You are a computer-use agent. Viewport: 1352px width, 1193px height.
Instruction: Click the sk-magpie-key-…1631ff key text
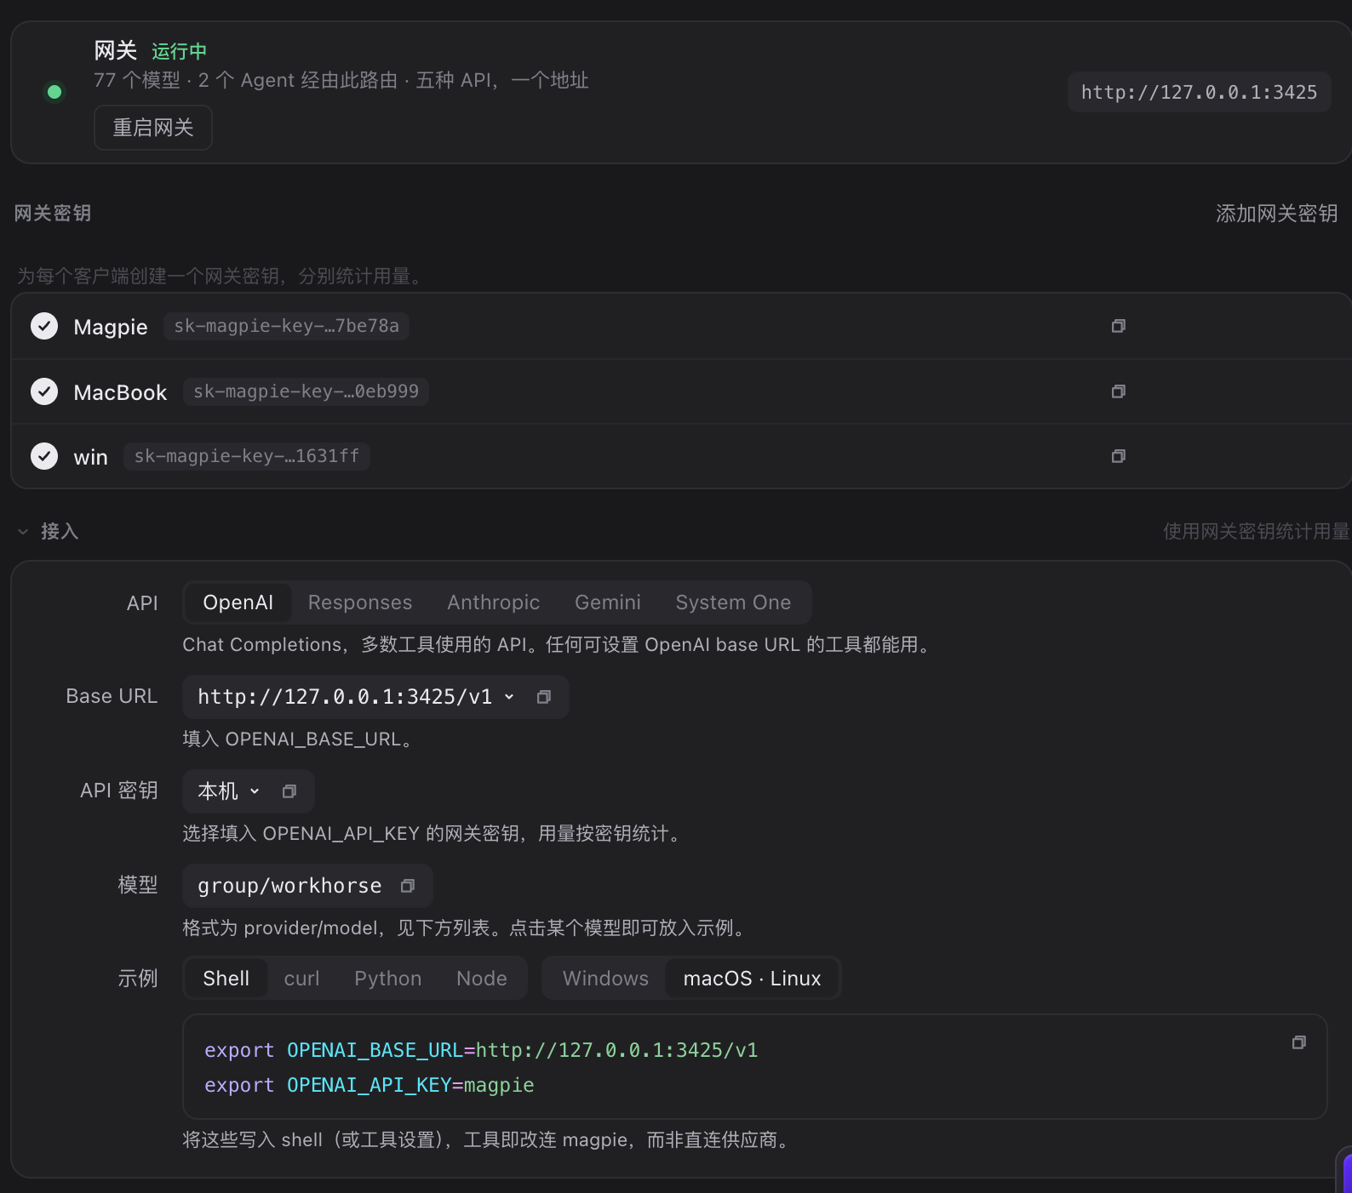pos(247,456)
